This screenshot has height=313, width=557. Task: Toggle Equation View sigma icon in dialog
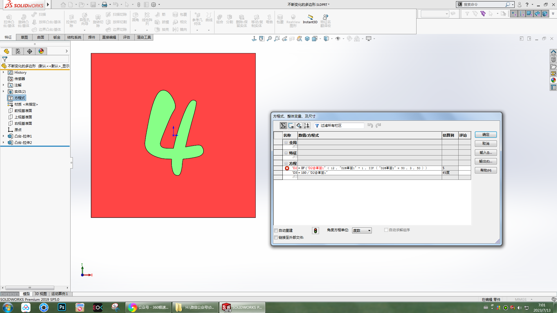click(x=283, y=126)
